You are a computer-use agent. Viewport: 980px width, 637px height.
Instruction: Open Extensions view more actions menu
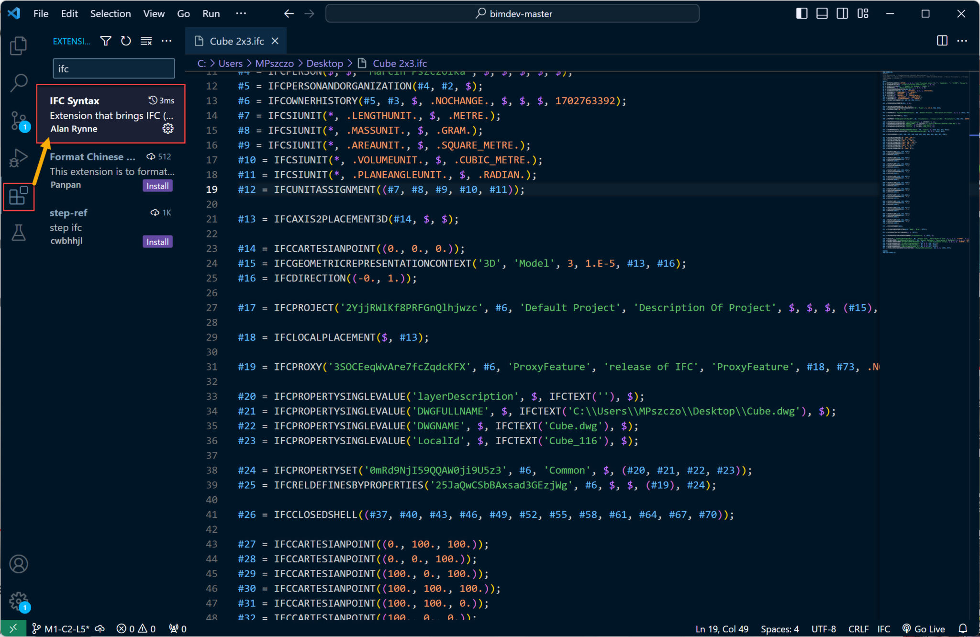pos(167,41)
